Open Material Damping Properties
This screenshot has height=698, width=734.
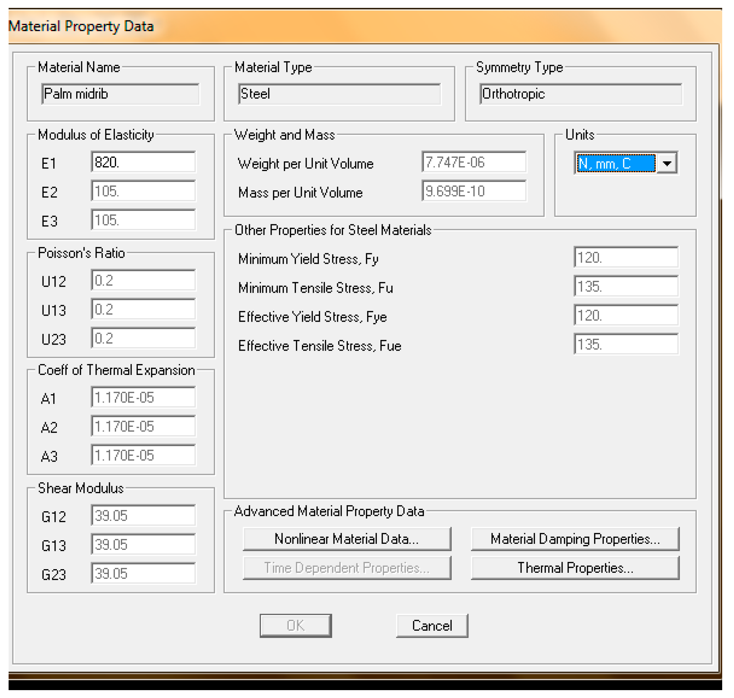coord(575,539)
